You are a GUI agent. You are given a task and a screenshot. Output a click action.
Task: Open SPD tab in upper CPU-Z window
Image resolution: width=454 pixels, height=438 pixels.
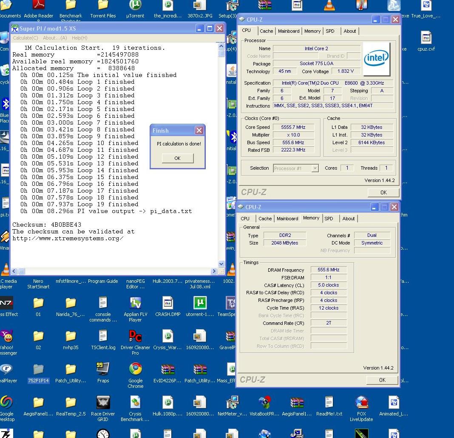click(x=330, y=31)
